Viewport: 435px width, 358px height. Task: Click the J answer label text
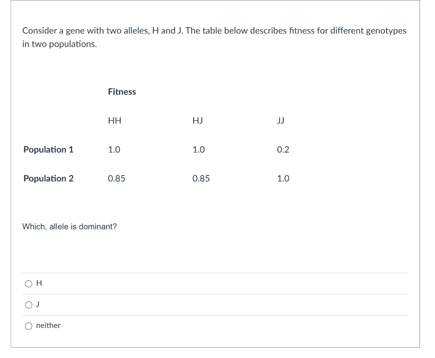(x=37, y=304)
